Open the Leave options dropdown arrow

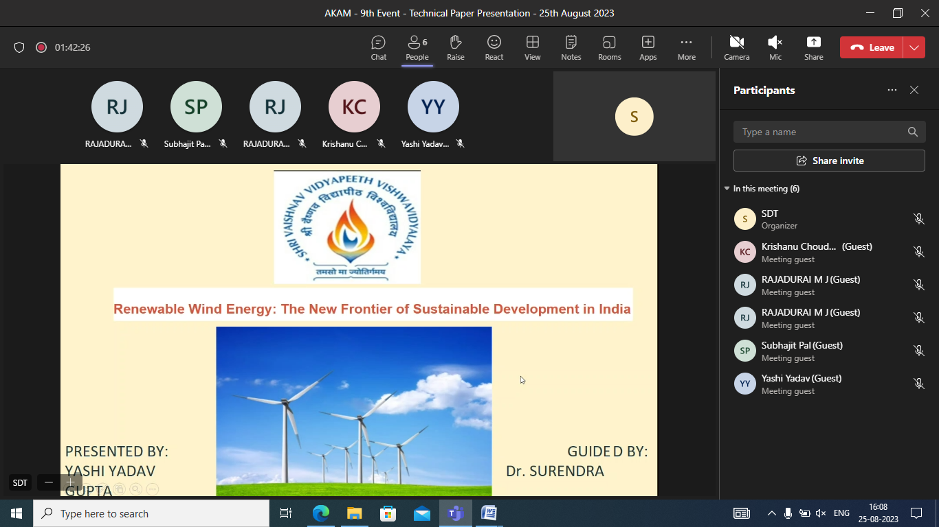tap(914, 47)
